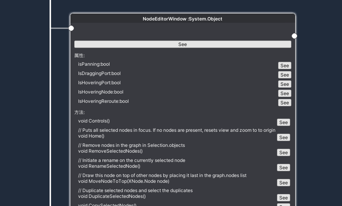Click the void RenameSelectedNode() method text
This screenshot has width=342, height=206.
109,166
